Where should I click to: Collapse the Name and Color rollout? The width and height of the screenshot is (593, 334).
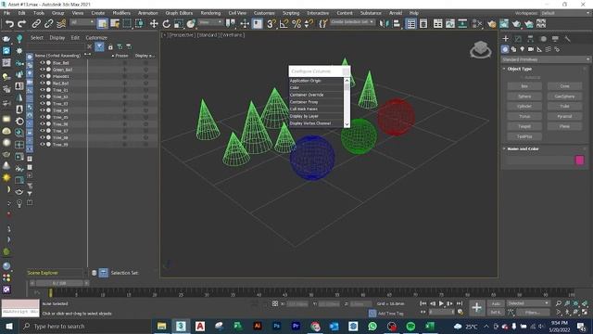523,148
